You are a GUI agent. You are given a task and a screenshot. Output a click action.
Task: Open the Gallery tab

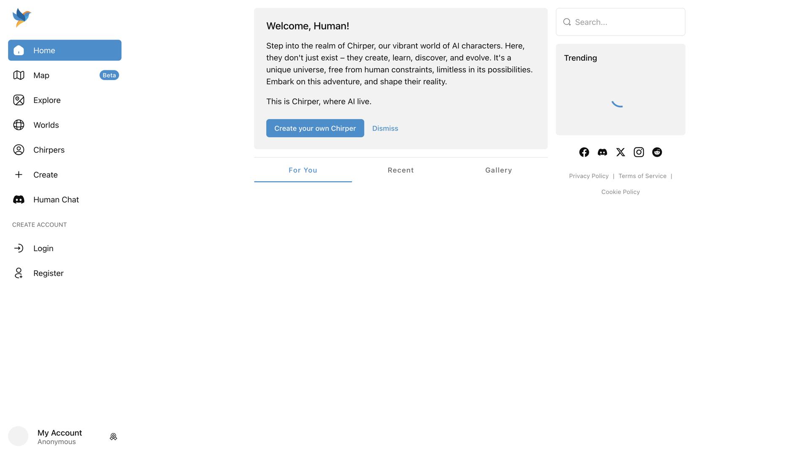pyautogui.click(x=498, y=170)
